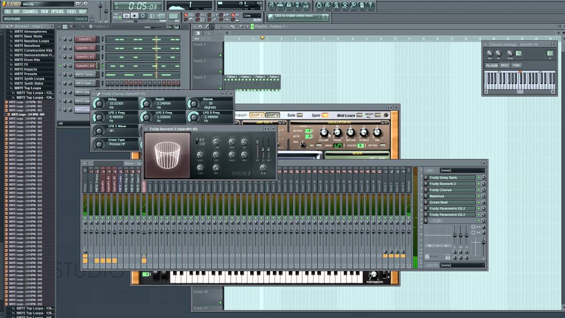Open the project info toolbar icon
The width and height of the screenshot is (565, 318).
point(362,5)
